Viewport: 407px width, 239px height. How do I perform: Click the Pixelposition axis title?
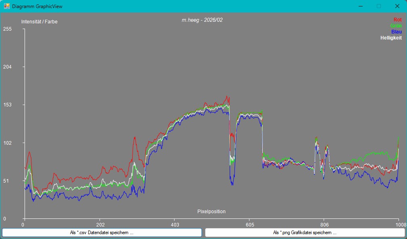(x=211, y=212)
